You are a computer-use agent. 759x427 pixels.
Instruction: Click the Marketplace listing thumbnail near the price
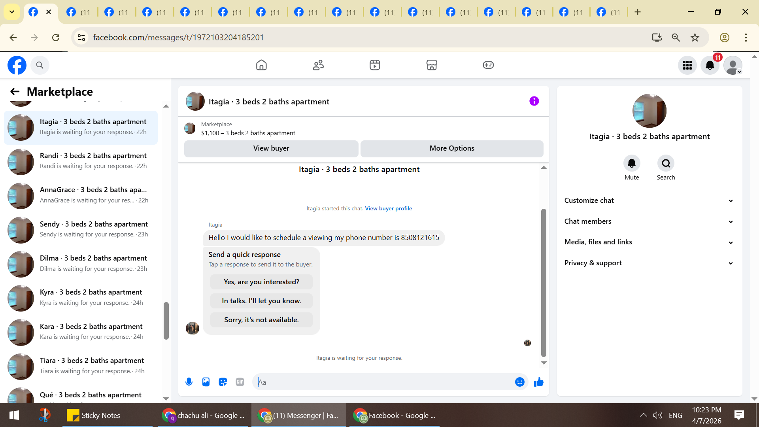click(190, 128)
